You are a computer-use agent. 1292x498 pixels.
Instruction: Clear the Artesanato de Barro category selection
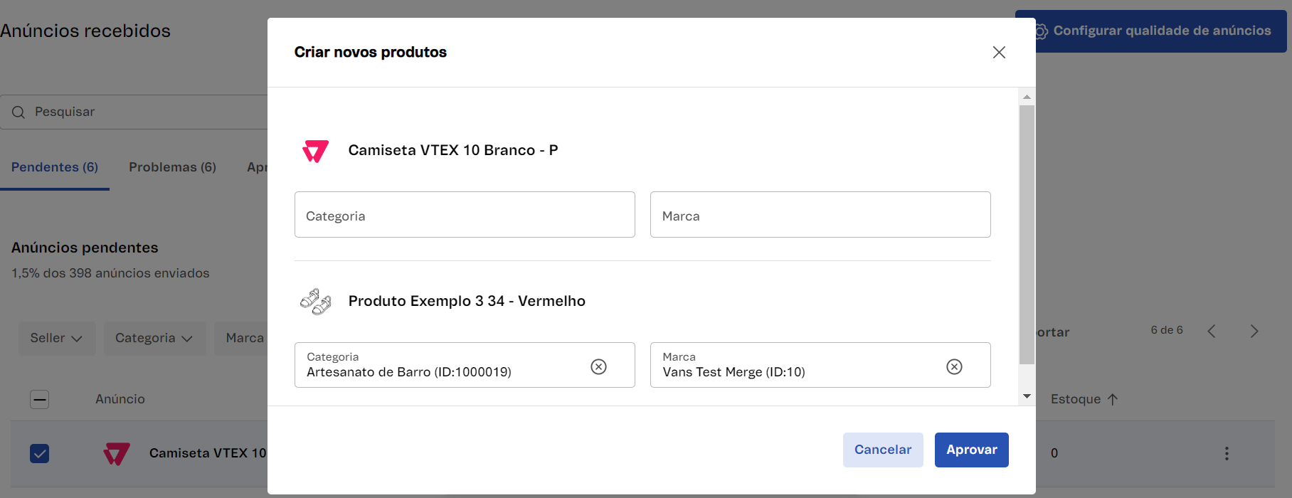click(x=598, y=366)
